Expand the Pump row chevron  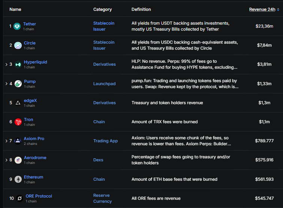(x=6, y=84)
